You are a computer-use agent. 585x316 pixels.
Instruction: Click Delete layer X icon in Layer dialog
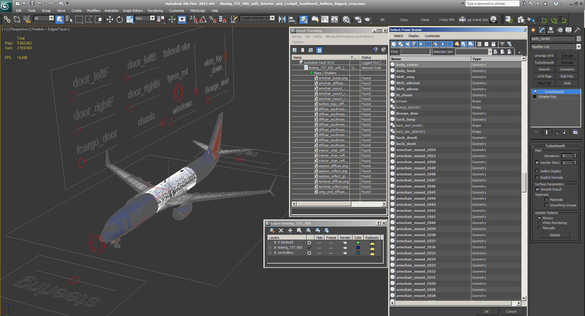point(281,230)
